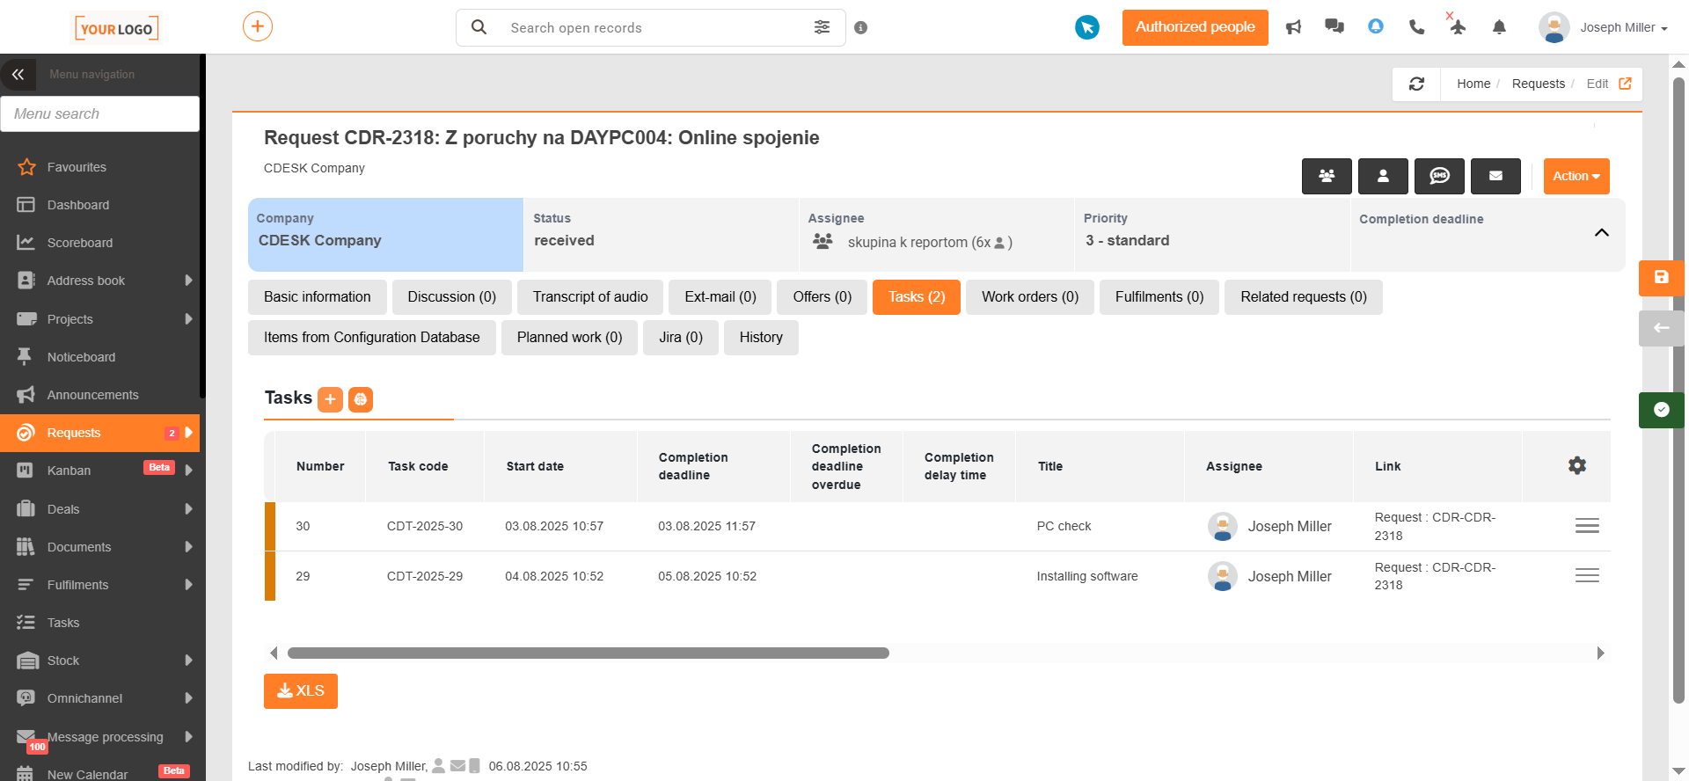Screen dimensions: 1689x781
Task: Click the email envelope button near Action
Action: click(x=1495, y=176)
